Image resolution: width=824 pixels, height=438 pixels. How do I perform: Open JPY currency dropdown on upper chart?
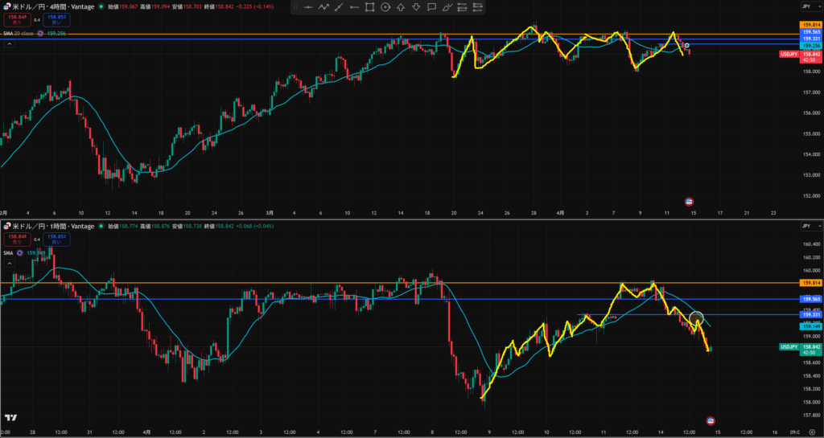(805, 6)
